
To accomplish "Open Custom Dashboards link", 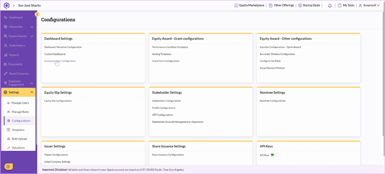I will pos(55,54).
